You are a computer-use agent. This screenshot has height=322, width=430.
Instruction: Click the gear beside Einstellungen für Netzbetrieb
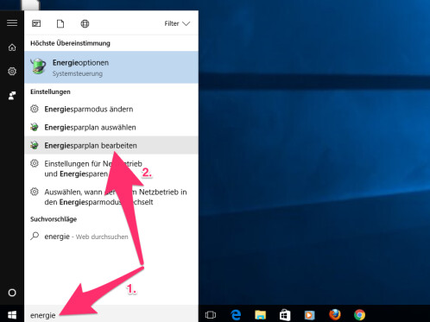pos(35,163)
